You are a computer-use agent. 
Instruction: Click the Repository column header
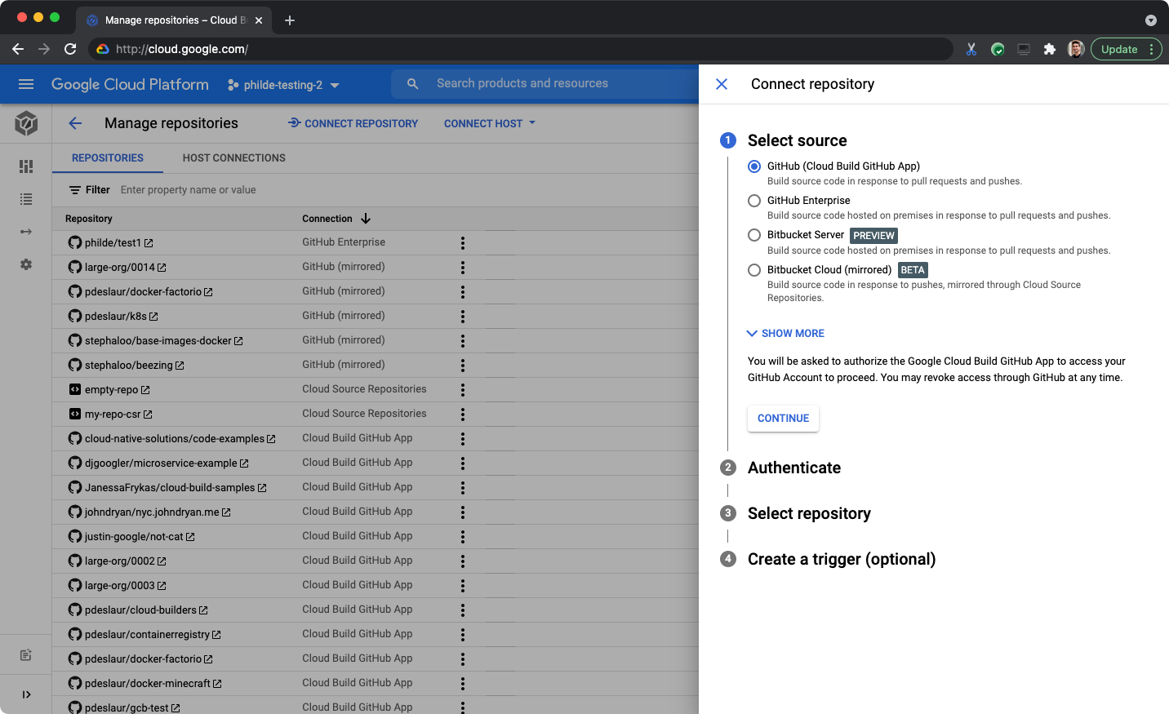click(x=89, y=219)
